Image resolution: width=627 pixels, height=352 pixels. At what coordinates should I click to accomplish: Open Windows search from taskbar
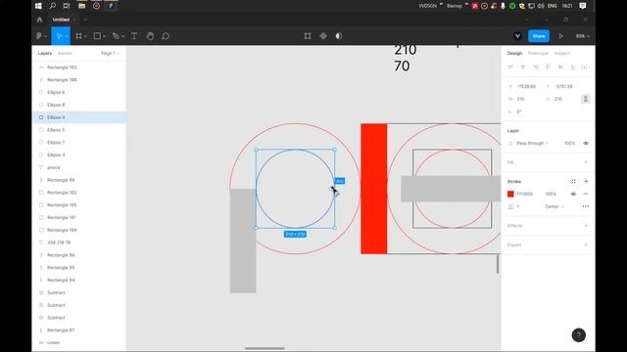click(x=52, y=6)
